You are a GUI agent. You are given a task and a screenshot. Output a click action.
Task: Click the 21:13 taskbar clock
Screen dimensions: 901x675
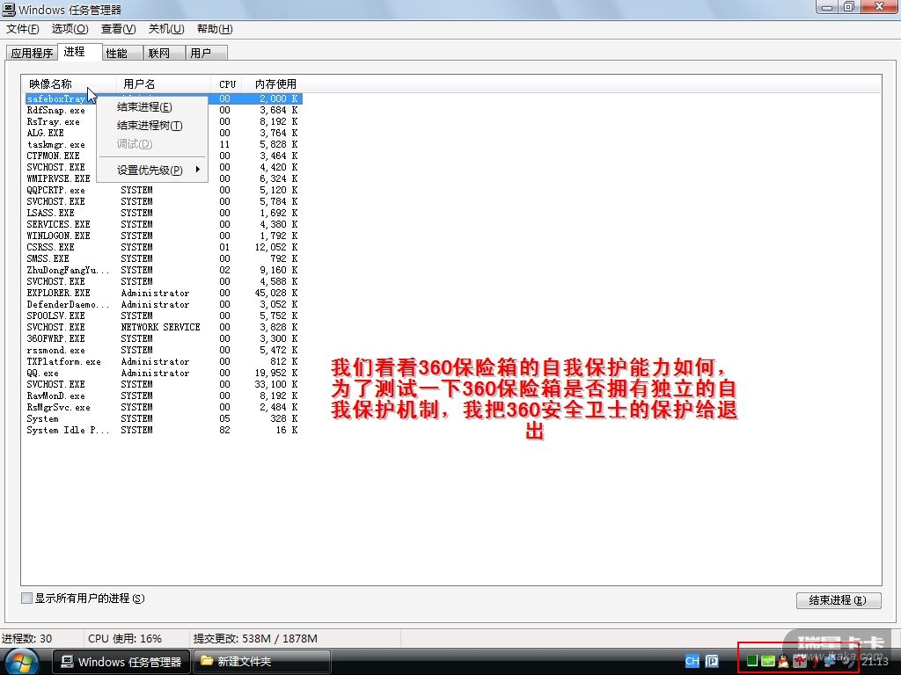[875, 661]
